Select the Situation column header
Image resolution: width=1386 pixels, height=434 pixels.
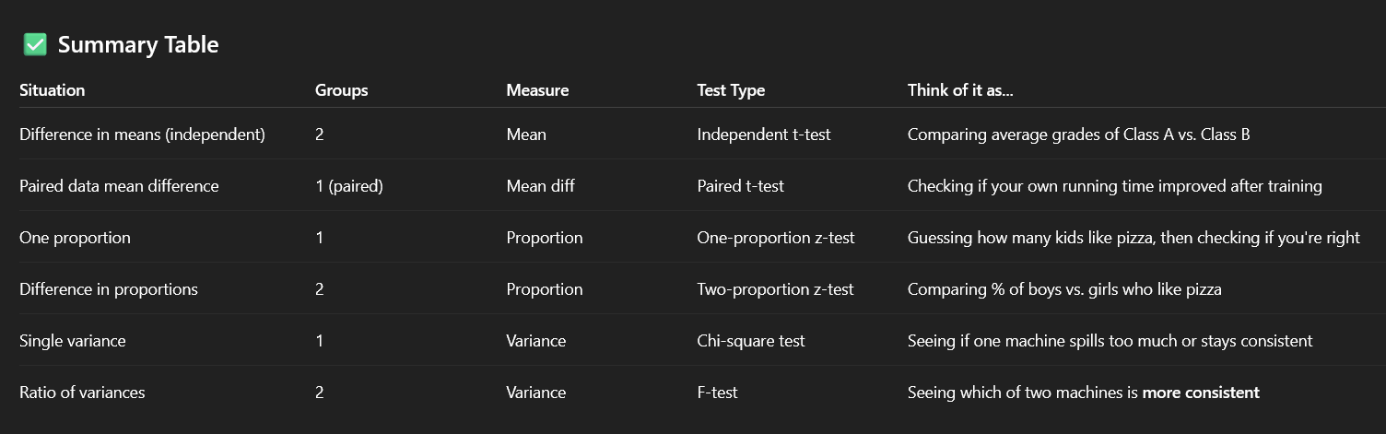coord(53,90)
